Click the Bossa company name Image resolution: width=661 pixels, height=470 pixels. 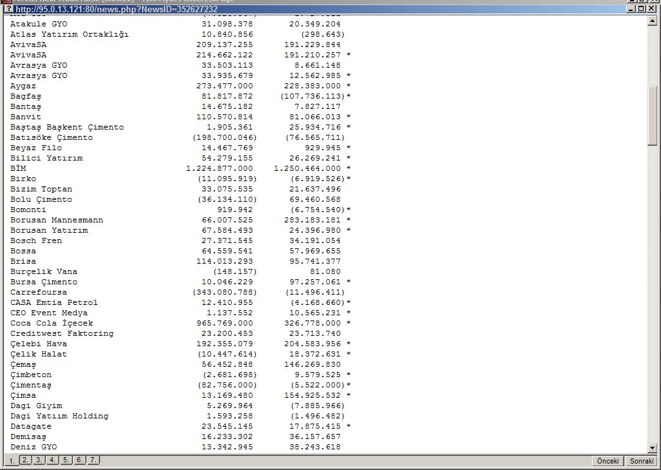[x=23, y=251]
